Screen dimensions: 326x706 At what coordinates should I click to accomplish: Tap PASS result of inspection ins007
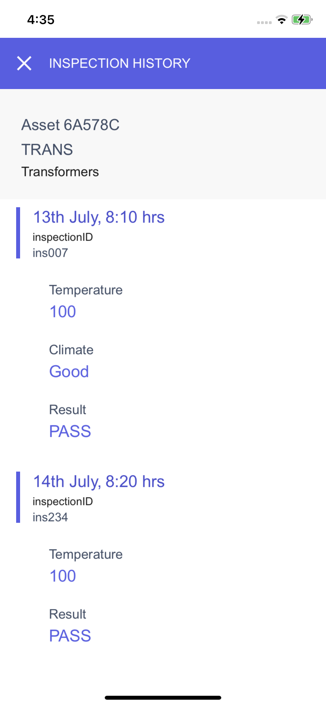click(x=70, y=431)
